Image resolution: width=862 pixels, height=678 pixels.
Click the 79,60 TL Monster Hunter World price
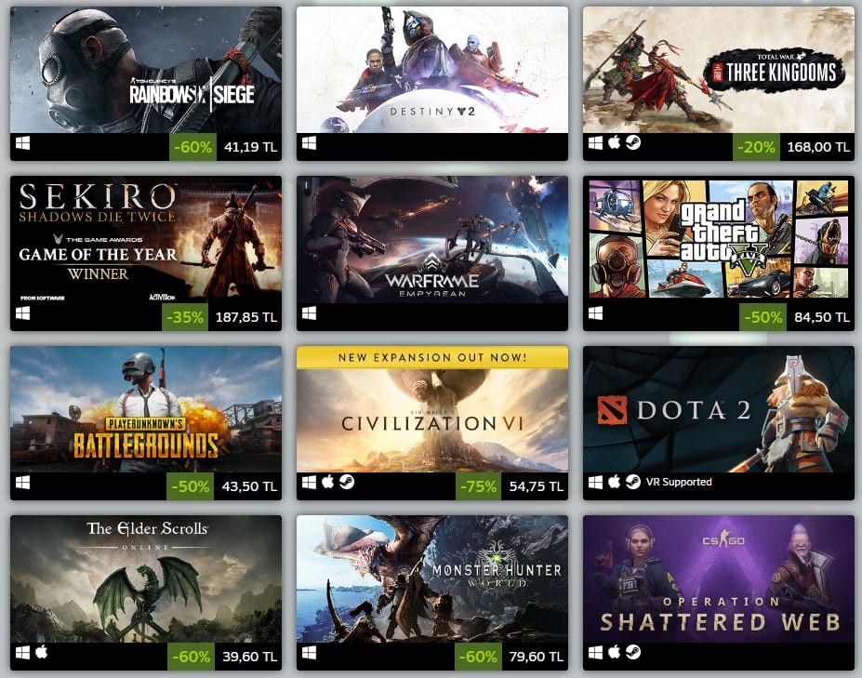pyautogui.click(x=536, y=657)
